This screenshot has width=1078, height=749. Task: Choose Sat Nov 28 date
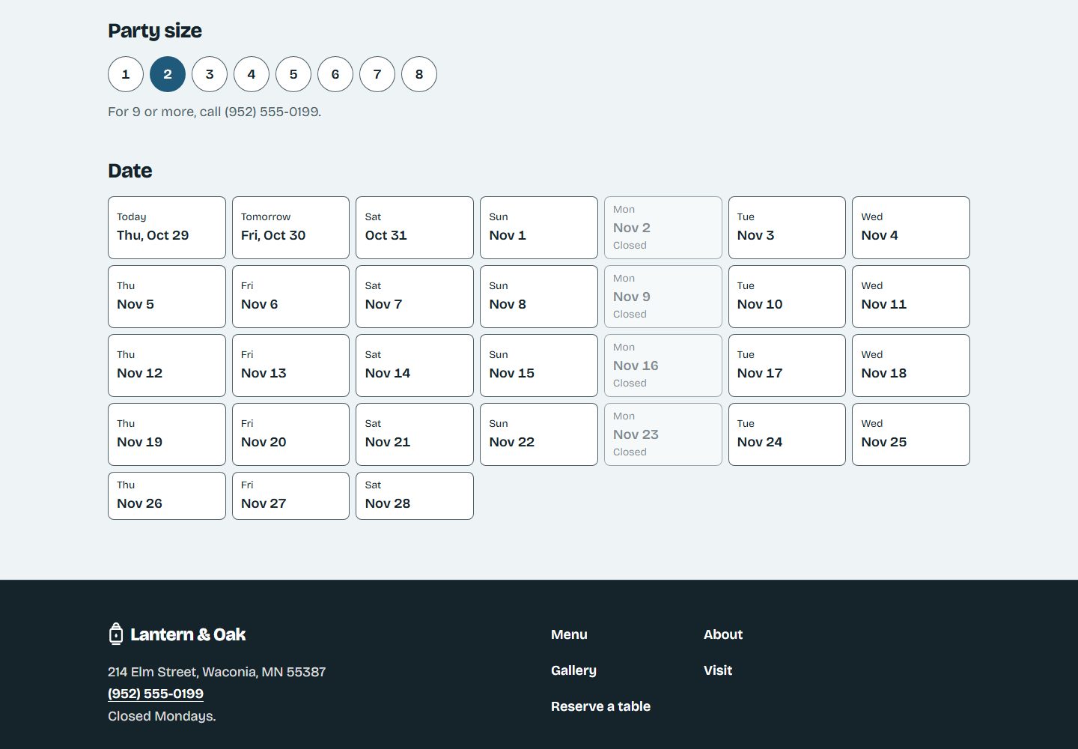pos(415,496)
